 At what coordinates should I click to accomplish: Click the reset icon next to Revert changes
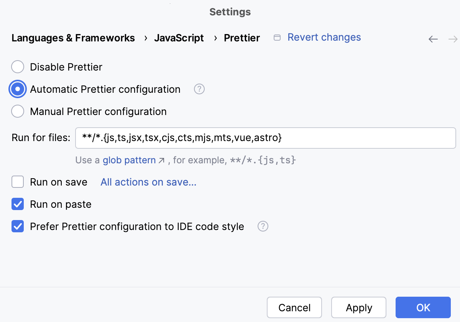pos(277,37)
